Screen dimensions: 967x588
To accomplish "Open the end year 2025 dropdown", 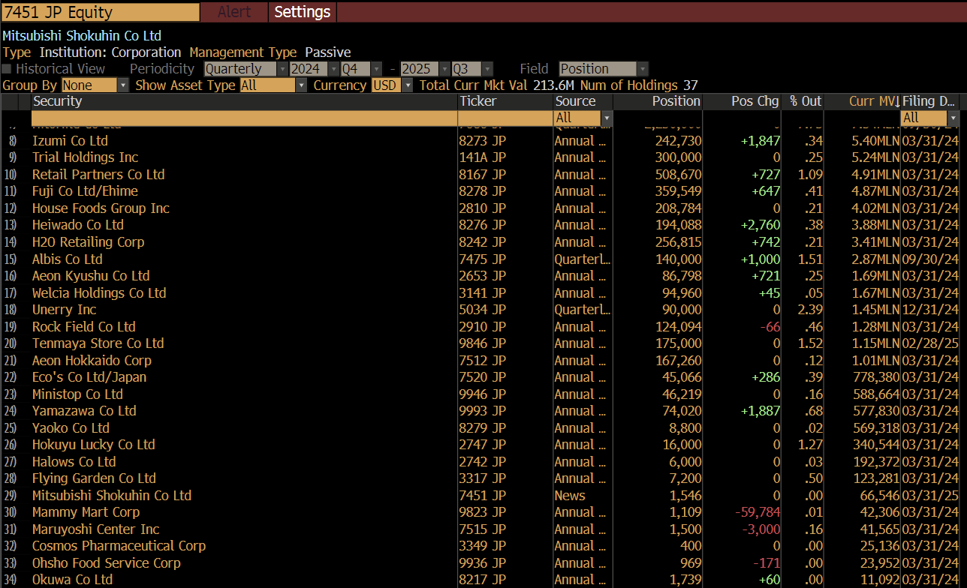I will click(x=425, y=69).
